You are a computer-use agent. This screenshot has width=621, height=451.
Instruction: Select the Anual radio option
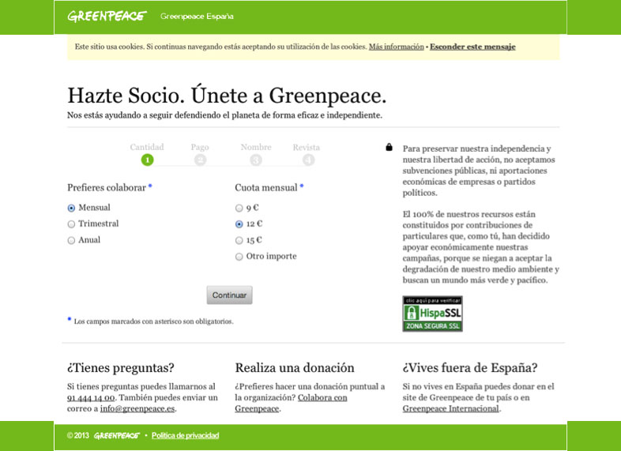tap(71, 240)
